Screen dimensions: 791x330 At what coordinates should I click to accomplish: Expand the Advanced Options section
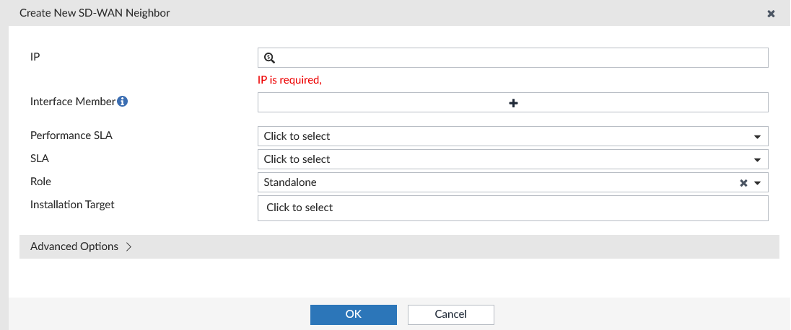[x=81, y=246]
